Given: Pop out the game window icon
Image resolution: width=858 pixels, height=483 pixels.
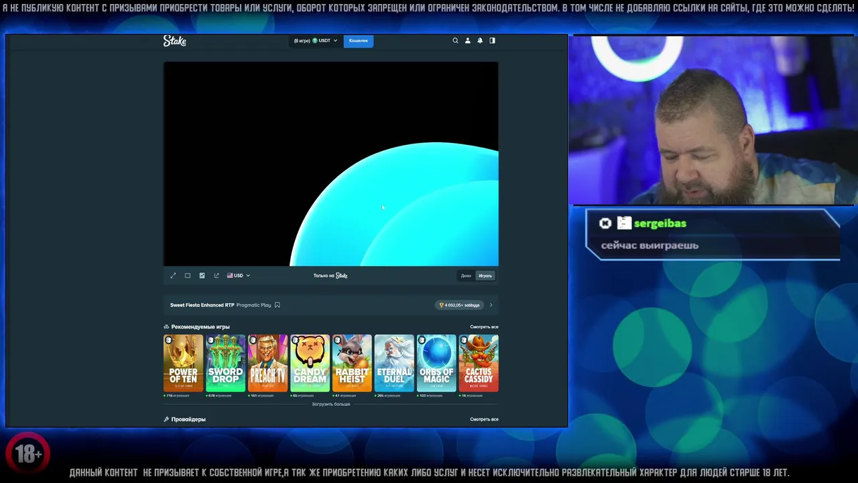Looking at the screenshot, I should click(x=217, y=276).
